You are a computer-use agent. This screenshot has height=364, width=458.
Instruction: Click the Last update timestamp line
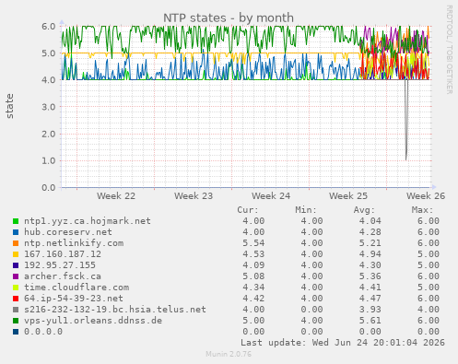(343, 343)
